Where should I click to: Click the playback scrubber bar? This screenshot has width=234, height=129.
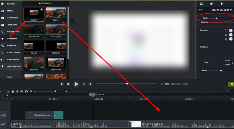tap(126, 84)
